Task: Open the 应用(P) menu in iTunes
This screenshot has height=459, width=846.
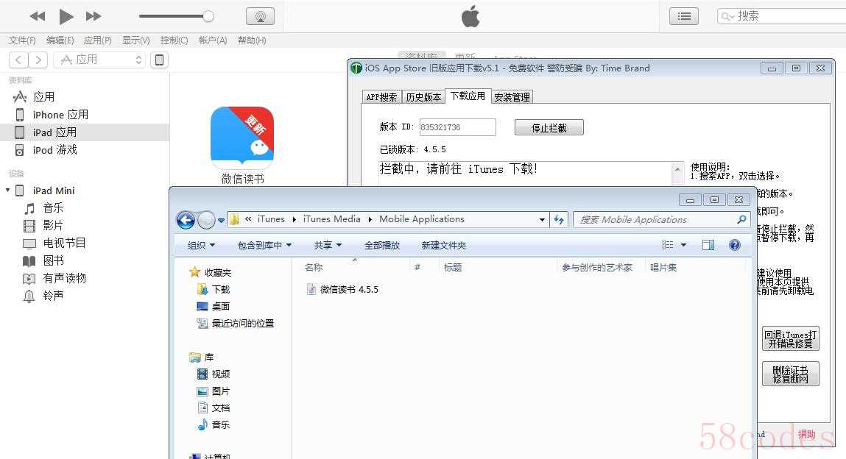Action: [98, 40]
